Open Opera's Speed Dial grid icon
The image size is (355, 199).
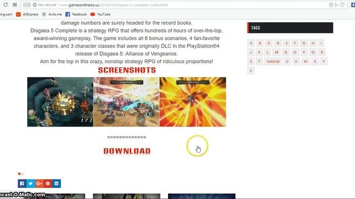point(15,5)
